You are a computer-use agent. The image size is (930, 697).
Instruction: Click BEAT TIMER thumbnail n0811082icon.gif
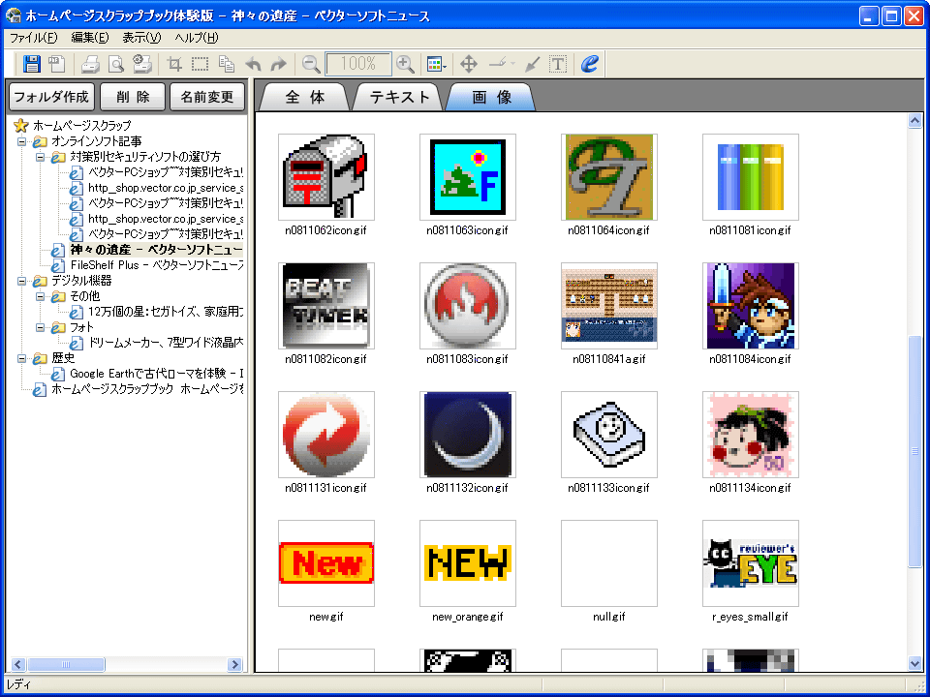coord(326,306)
